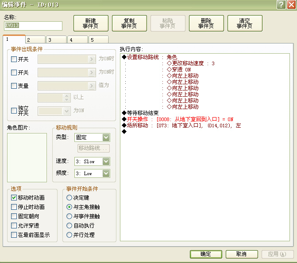This screenshot has width=297, height=263.
Task: Open the 类型 dropdown showing 固定
Action: (x=92, y=137)
